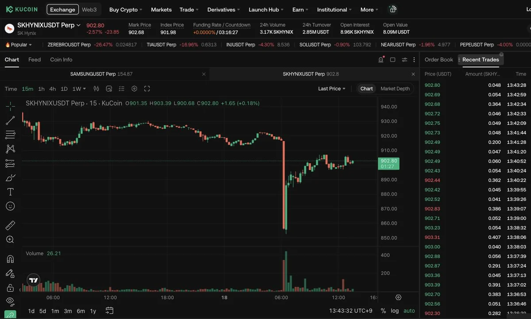Switch to Web3 mode
The height and width of the screenshot is (319, 531).
[89, 9]
